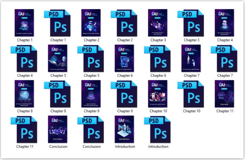Viewport: 245px width, 160px height.
Task: Select the Conclusion PSD file icon
Action: (91, 130)
